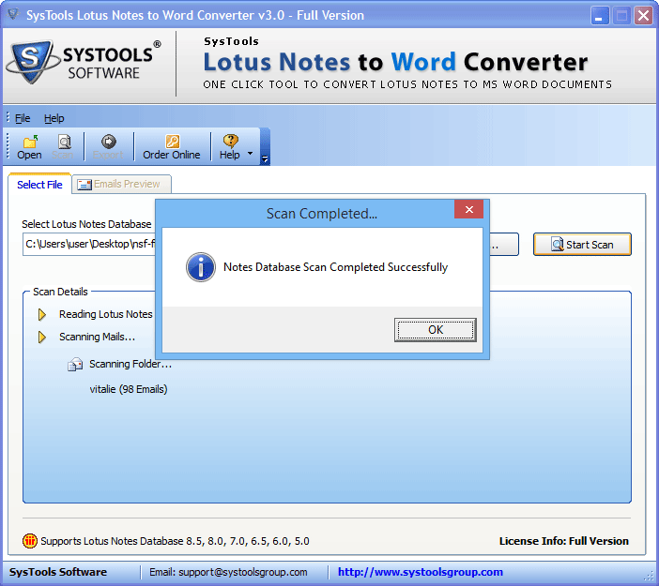Open the Help toolbar dropdown arrow
This screenshot has width=659, height=586.
250,153
